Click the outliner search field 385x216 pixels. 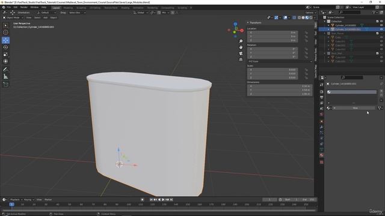pos(350,12)
